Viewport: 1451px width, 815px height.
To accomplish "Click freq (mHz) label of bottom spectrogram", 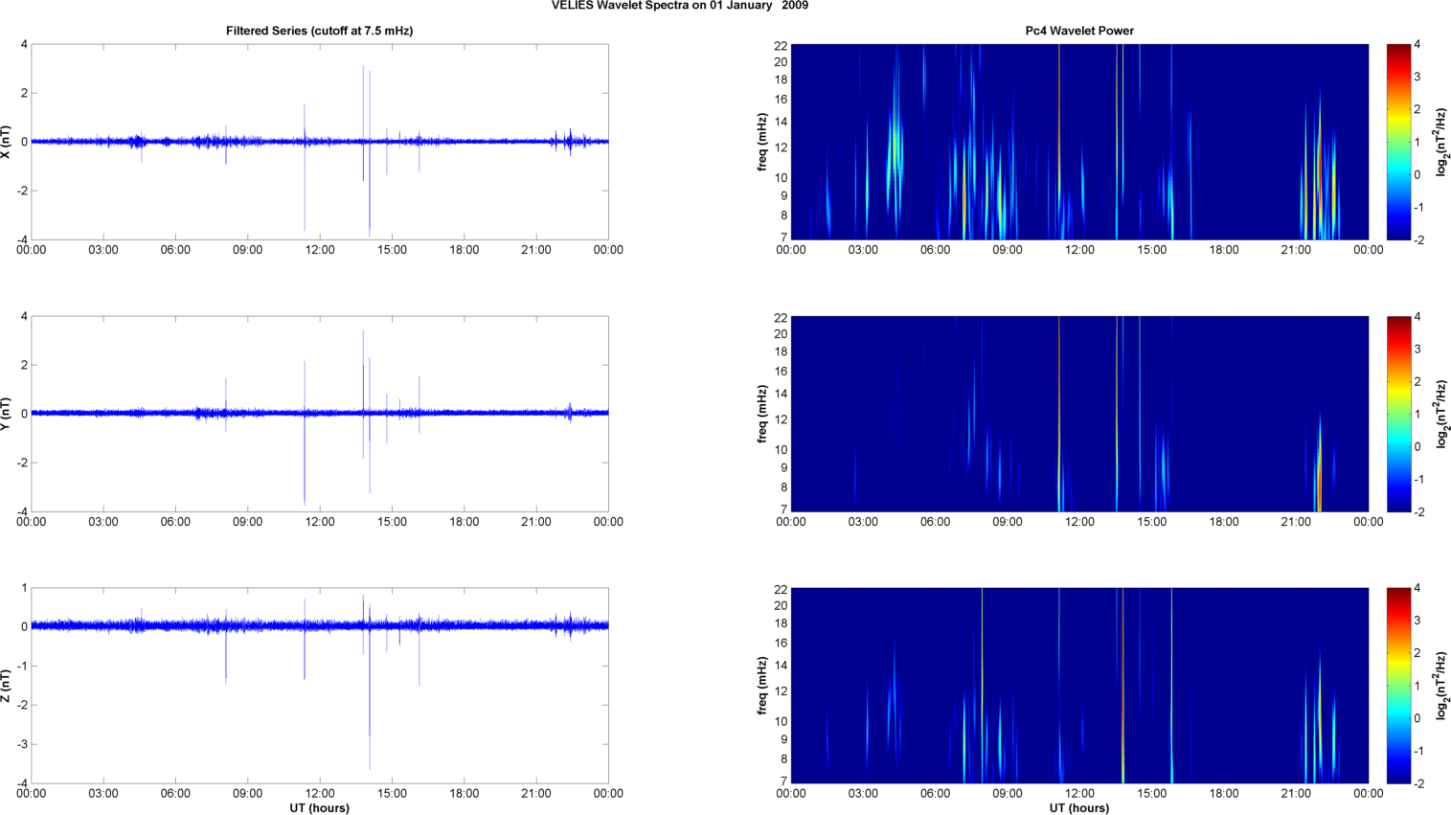I will coord(762,686).
